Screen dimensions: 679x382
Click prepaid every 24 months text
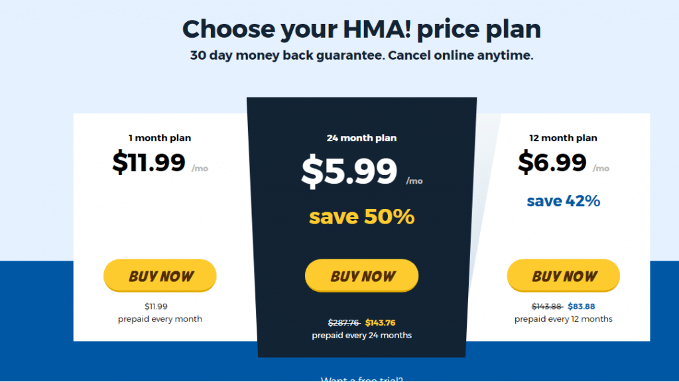coord(361,335)
